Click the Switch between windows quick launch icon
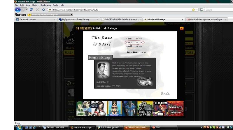The image size is (233, 130). 30,127
